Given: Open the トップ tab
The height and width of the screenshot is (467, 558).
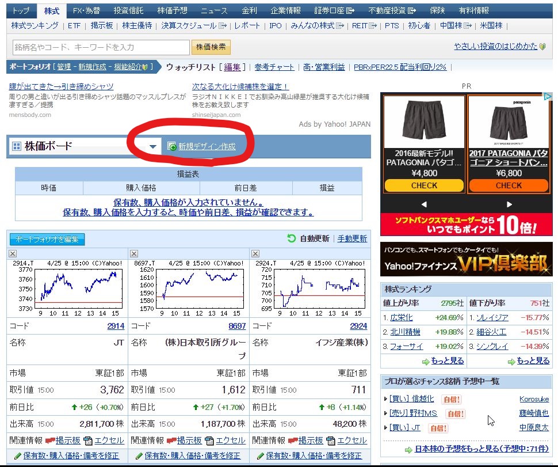Looking at the screenshot, I should (x=21, y=11).
